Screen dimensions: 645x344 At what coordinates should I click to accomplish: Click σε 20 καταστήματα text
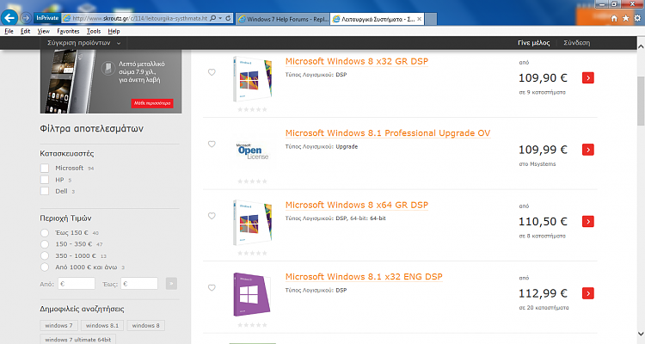[544, 308]
